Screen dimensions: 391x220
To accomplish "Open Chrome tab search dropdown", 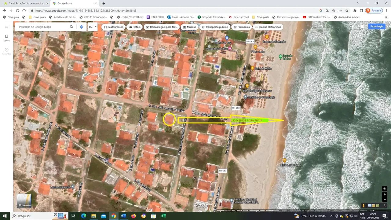I will pos(358,3).
